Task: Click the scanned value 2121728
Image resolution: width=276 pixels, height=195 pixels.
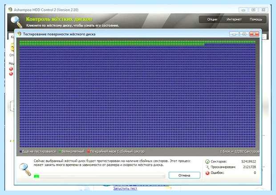Action: click(249, 167)
